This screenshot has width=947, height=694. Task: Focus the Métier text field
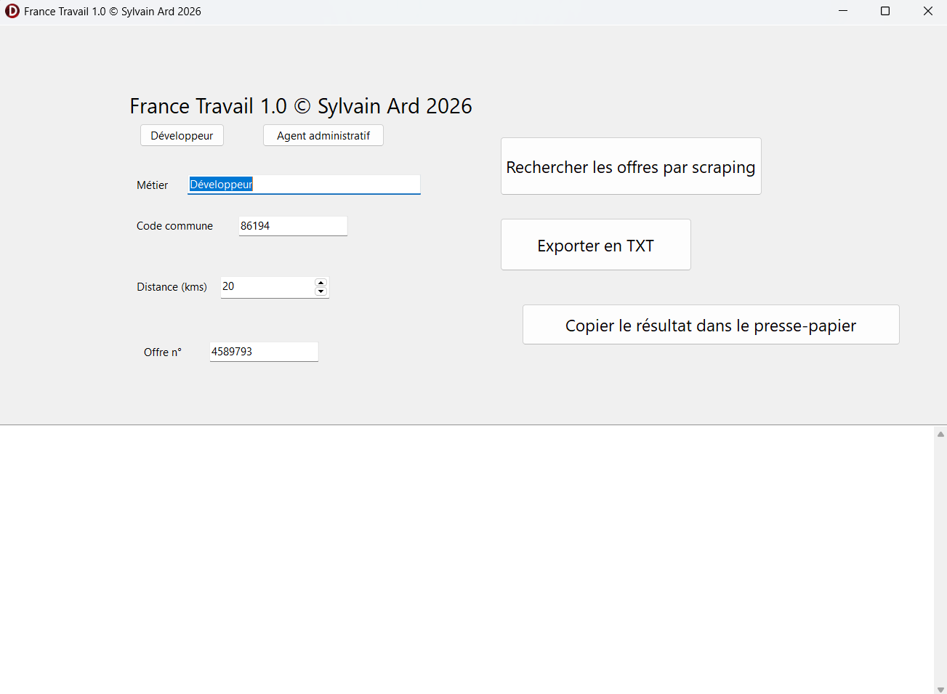click(304, 185)
